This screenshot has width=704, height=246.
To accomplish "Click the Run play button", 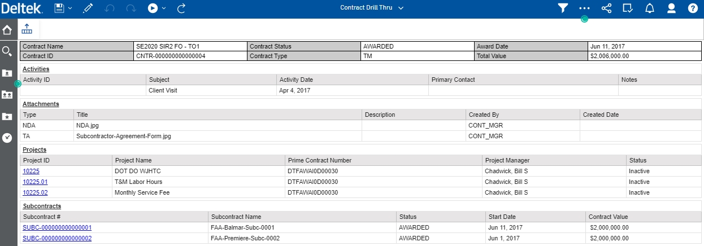I will click(153, 8).
